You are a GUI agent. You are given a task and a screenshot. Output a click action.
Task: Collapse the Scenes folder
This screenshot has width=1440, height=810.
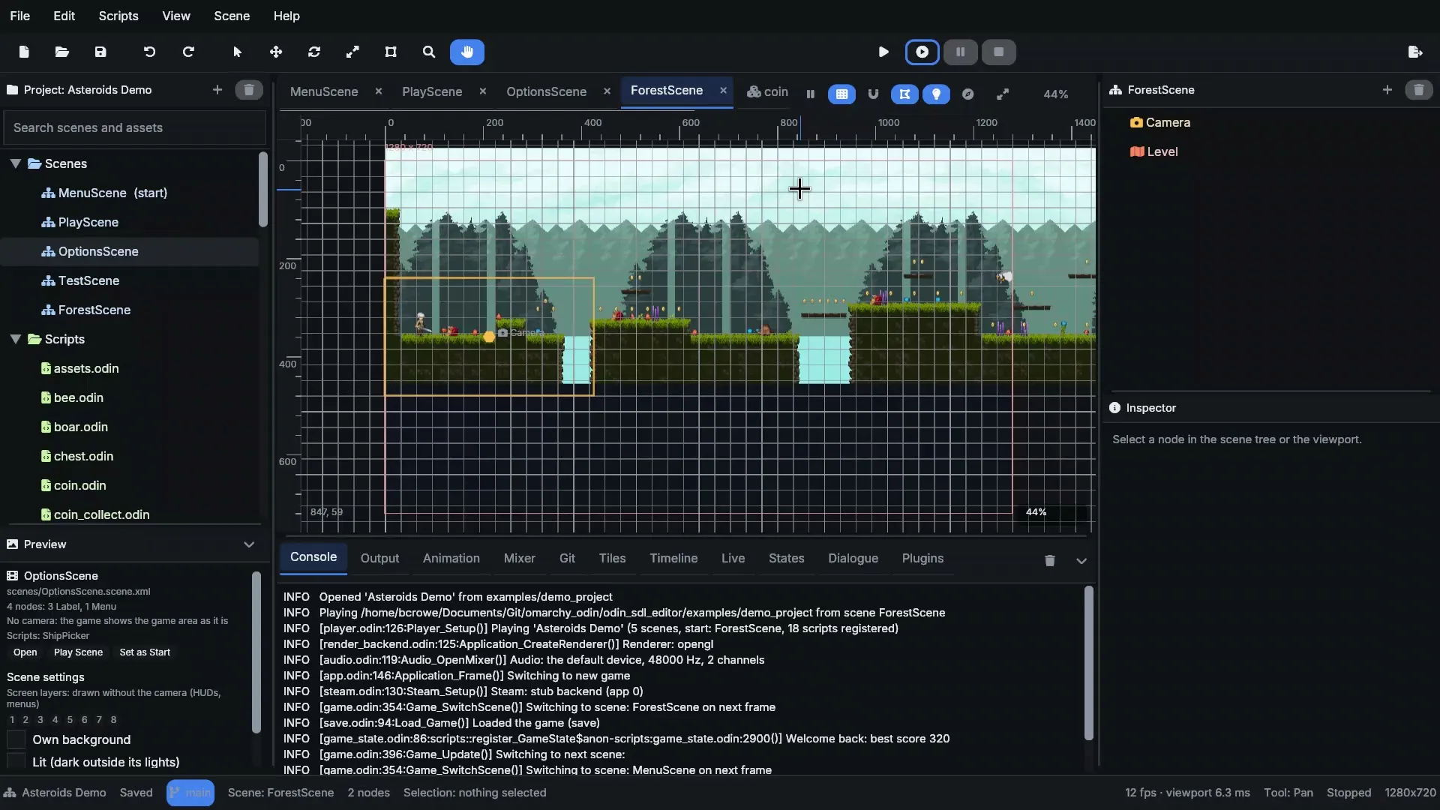point(15,163)
